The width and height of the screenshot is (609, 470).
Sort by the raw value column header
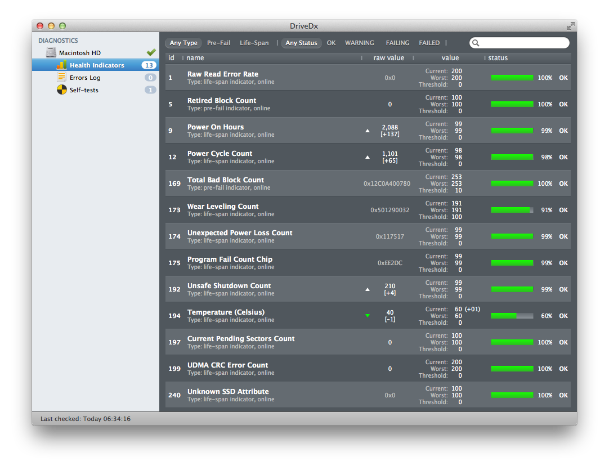(x=388, y=58)
